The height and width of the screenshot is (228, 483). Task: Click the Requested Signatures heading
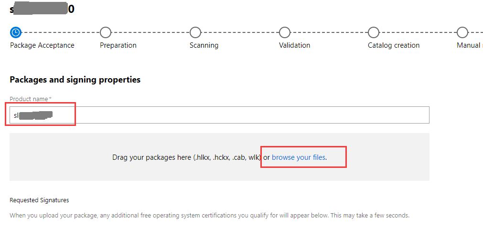[x=40, y=200]
